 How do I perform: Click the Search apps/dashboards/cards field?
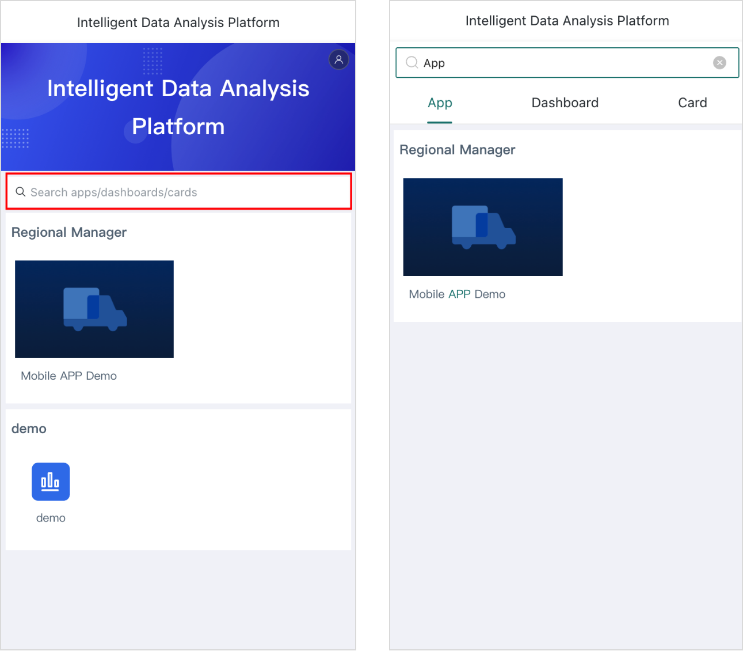pos(178,192)
